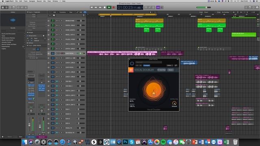The width and height of the screenshot is (260, 146).
Task: Click the yellow cycle range in the ruler
Action: (x=127, y=15)
